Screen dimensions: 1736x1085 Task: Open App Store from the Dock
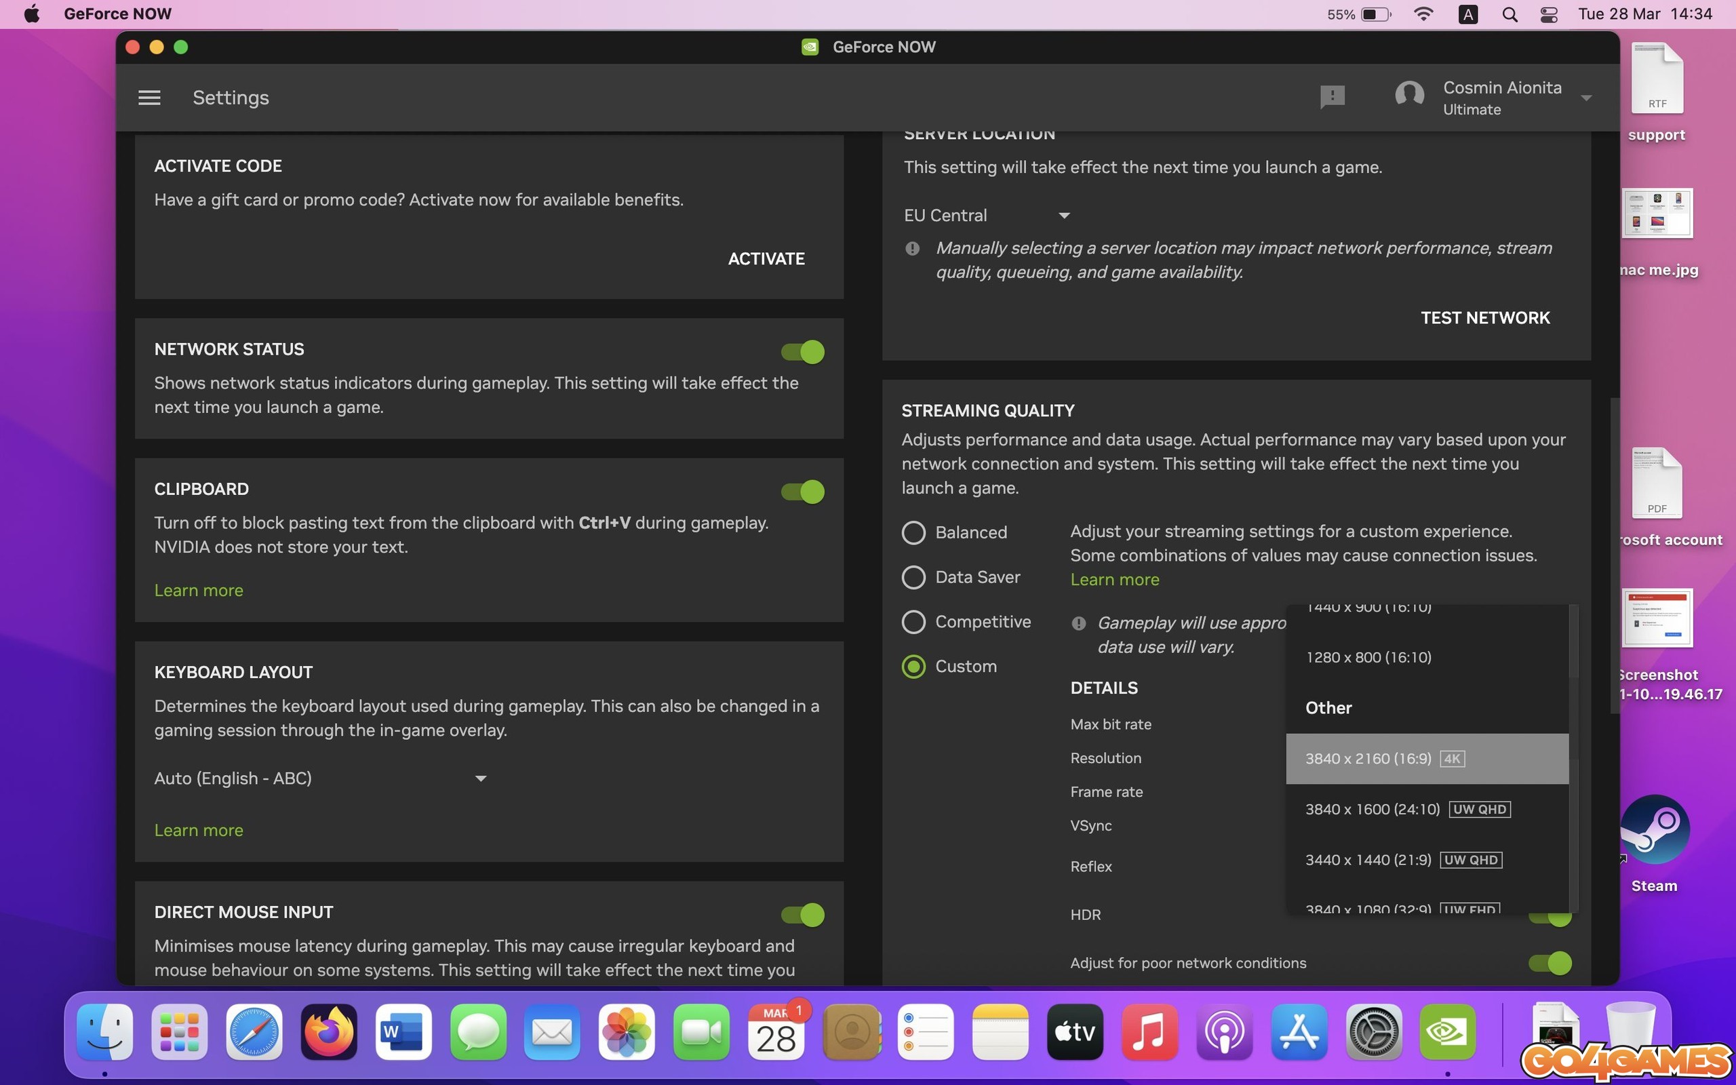click(x=1299, y=1032)
